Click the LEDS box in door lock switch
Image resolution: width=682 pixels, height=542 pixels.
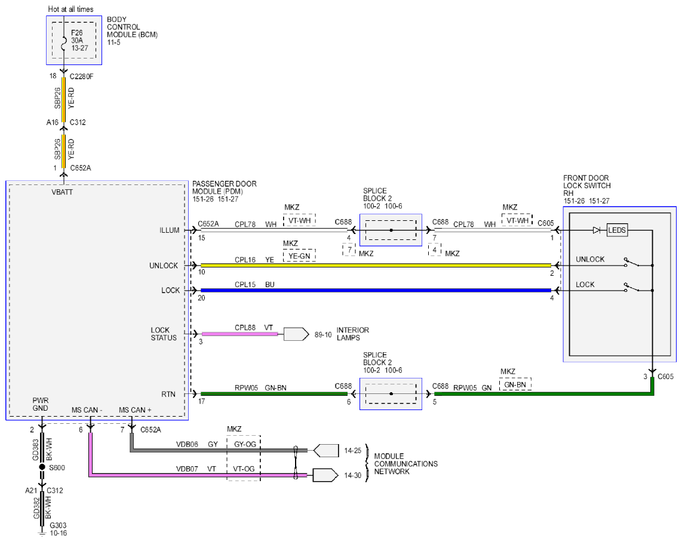point(617,230)
